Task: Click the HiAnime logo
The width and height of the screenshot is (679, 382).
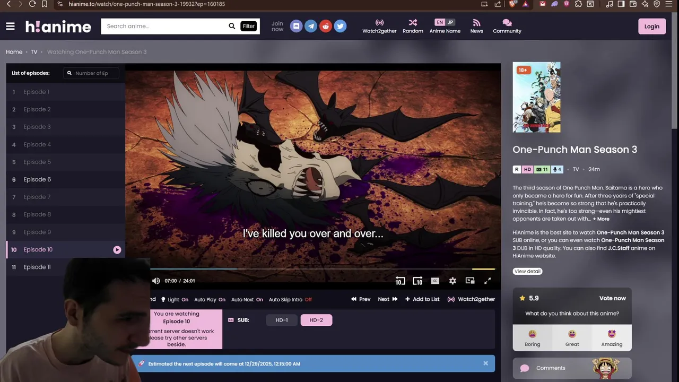Action: click(58, 27)
